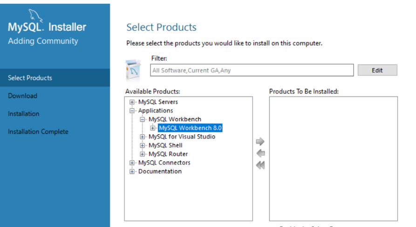Screen dimensions: 416x227
Task: Collapse the MySQL Workbench node
Action: click(x=142, y=120)
